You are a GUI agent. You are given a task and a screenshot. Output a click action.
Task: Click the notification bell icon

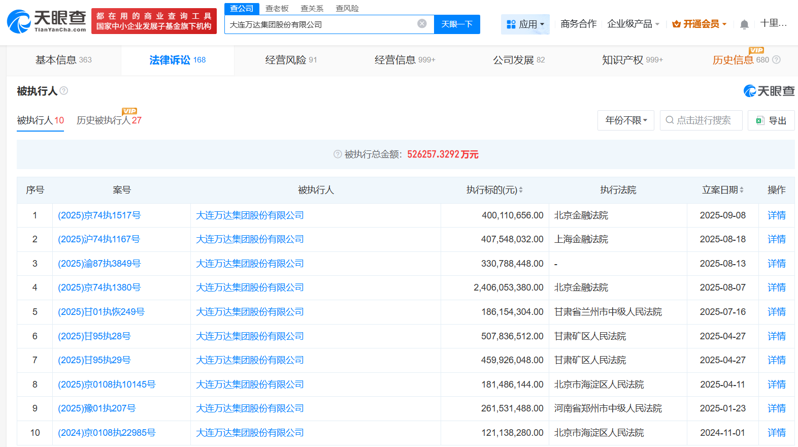point(744,24)
